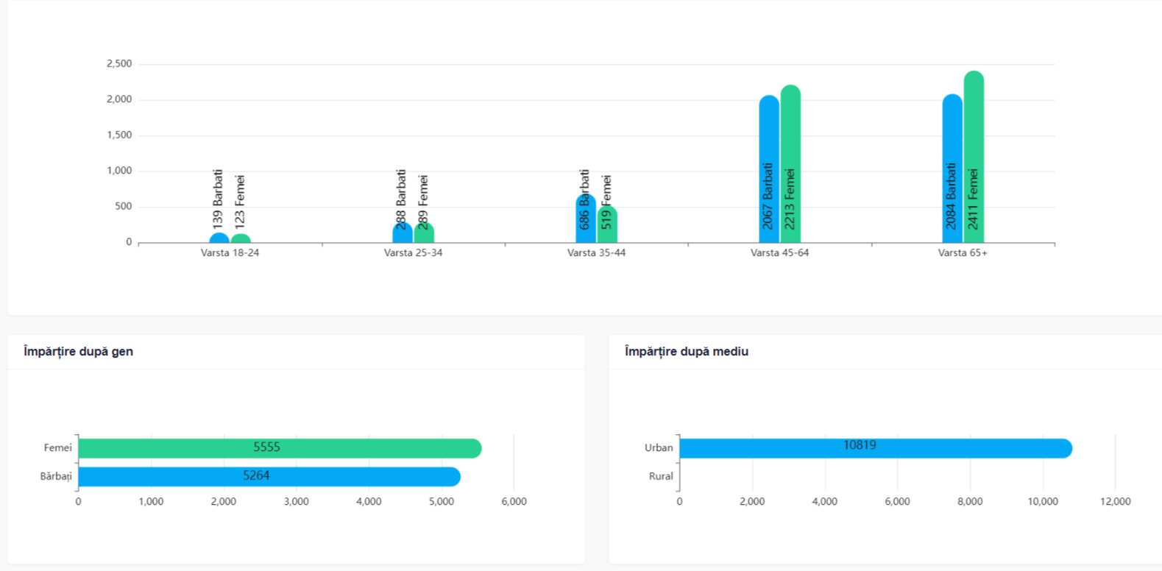Click the Împărțire după mediu heading

point(686,352)
